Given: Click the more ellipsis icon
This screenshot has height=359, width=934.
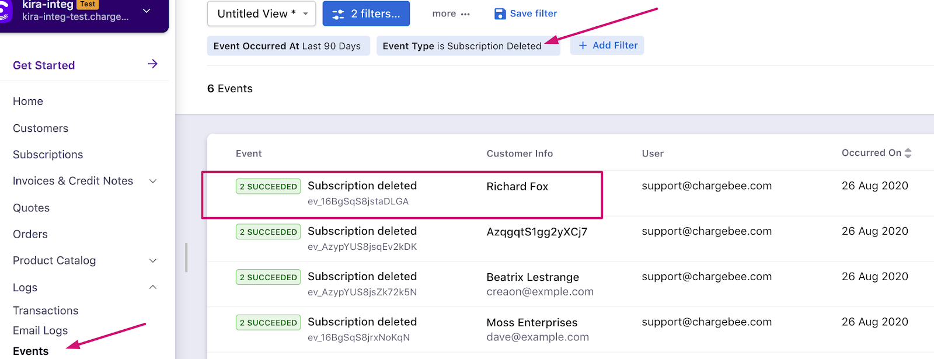Looking at the screenshot, I should click(x=465, y=14).
